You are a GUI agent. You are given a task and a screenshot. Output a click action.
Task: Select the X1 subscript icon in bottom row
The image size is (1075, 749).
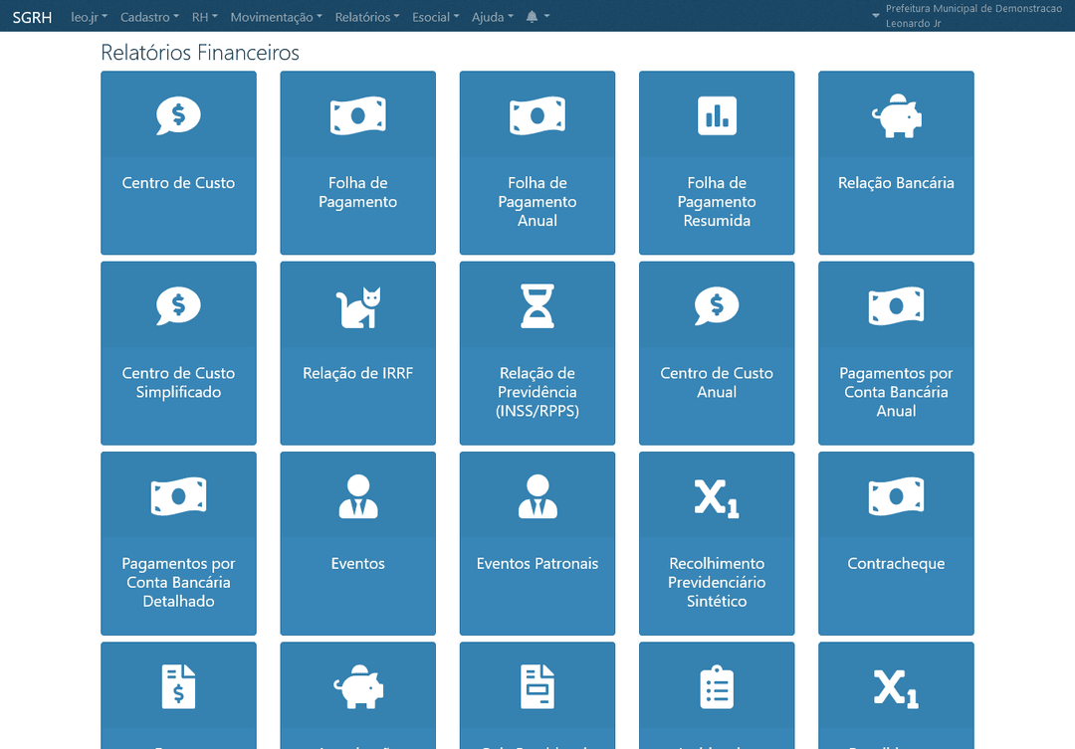tap(896, 688)
